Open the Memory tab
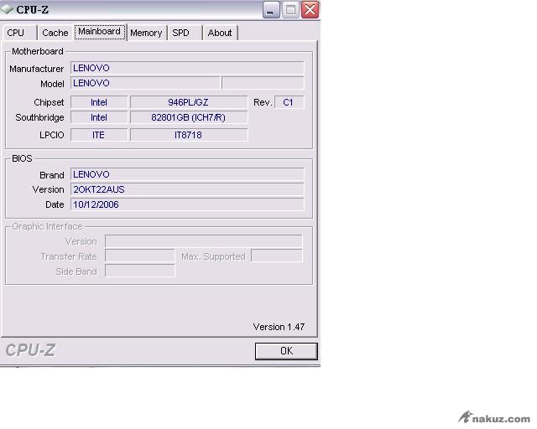537x429 pixels. coord(146,33)
